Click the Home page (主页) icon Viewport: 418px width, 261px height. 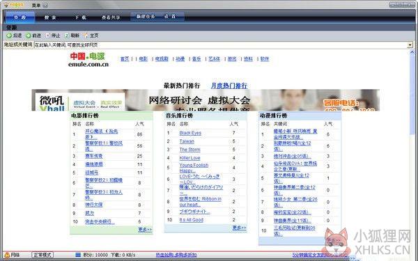click(x=86, y=35)
